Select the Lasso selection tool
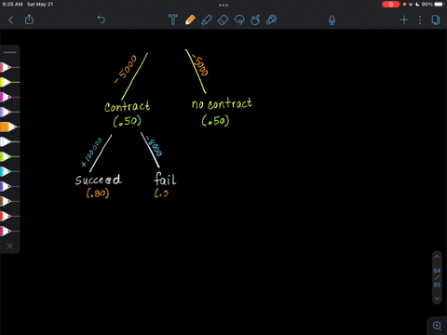447x335 pixels. (239, 20)
